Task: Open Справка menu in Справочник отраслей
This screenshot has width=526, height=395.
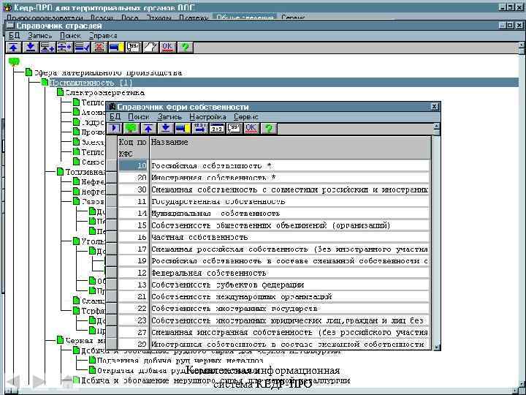Action: pyautogui.click(x=103, y=36)
